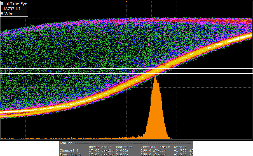253x156 pixels.
Task: Click Function 4 horizontal scale 17.00 ps/div
Action: pos(100,154)
